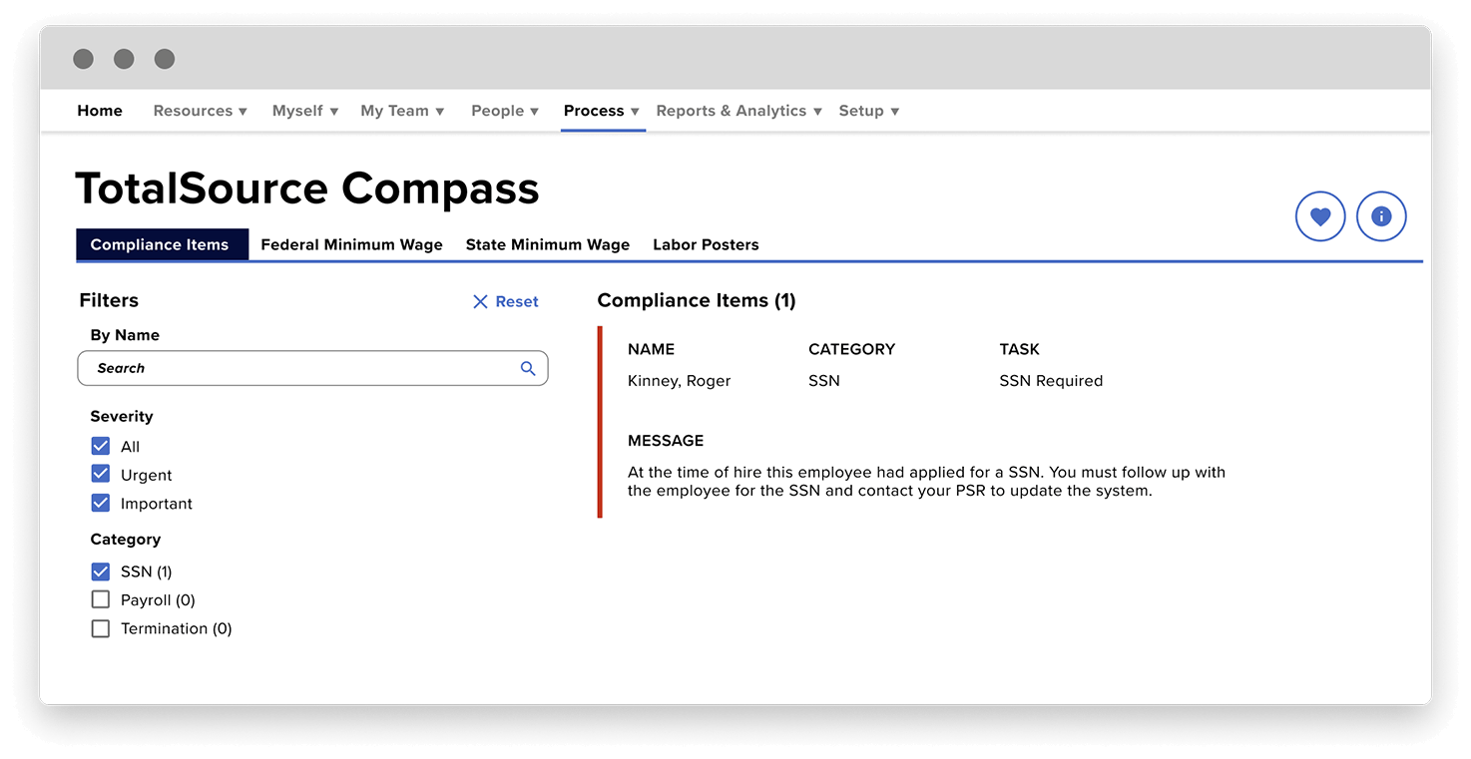Click the SSN value under the CATEGORY header
1471x759 pixels.
[x=824, y=380]
